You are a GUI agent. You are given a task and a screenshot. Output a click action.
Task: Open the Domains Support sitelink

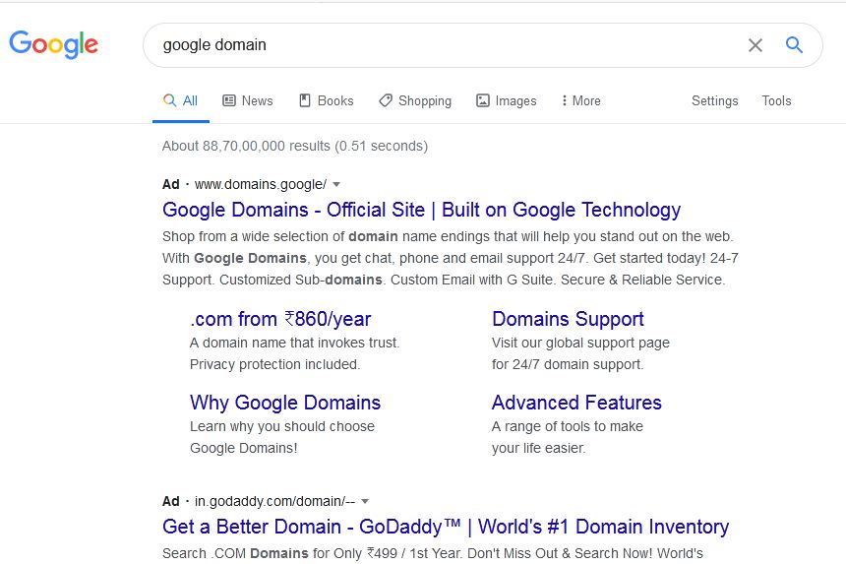pyautogui.click(x=568, y=319)
